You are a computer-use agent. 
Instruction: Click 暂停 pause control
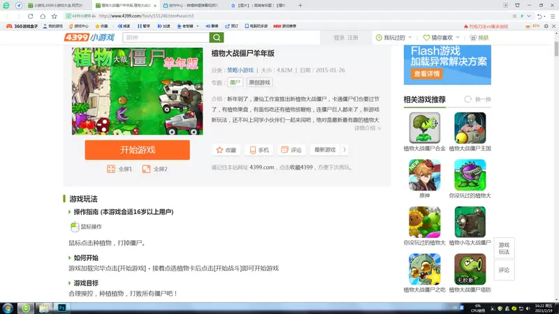coord(144,26)
